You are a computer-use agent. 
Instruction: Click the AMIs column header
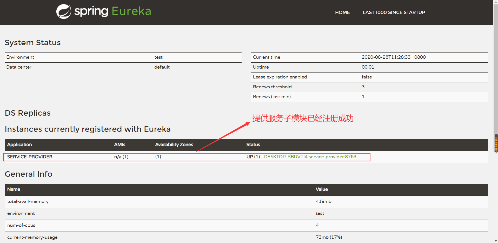[119, 145]
